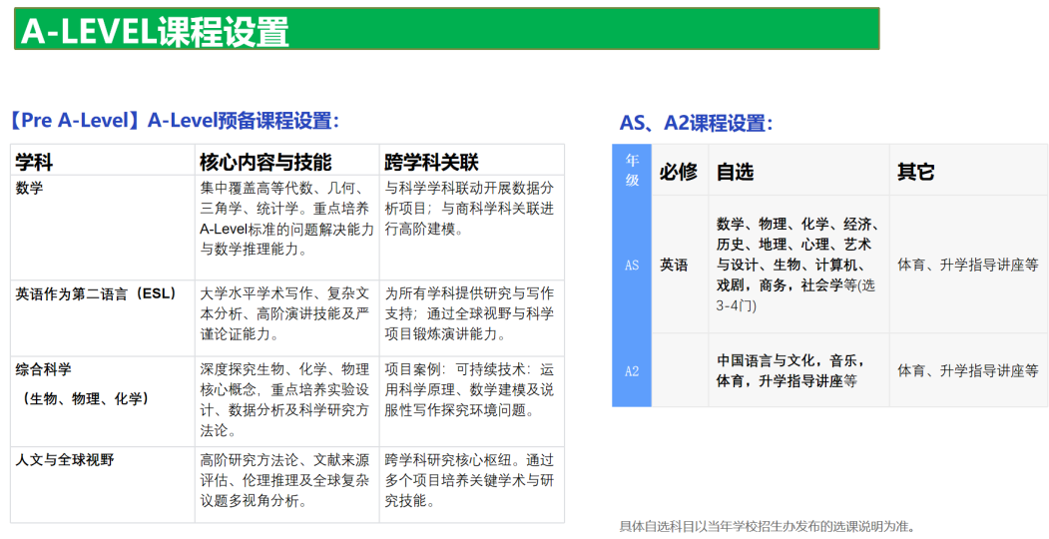Click the 必修 column header
Viewport: 1049px width, 539px height.
680,170
